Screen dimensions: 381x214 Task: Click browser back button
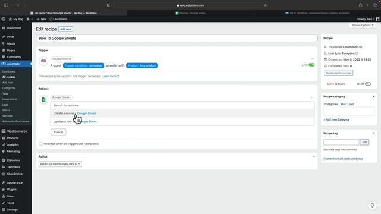point(18,5)
